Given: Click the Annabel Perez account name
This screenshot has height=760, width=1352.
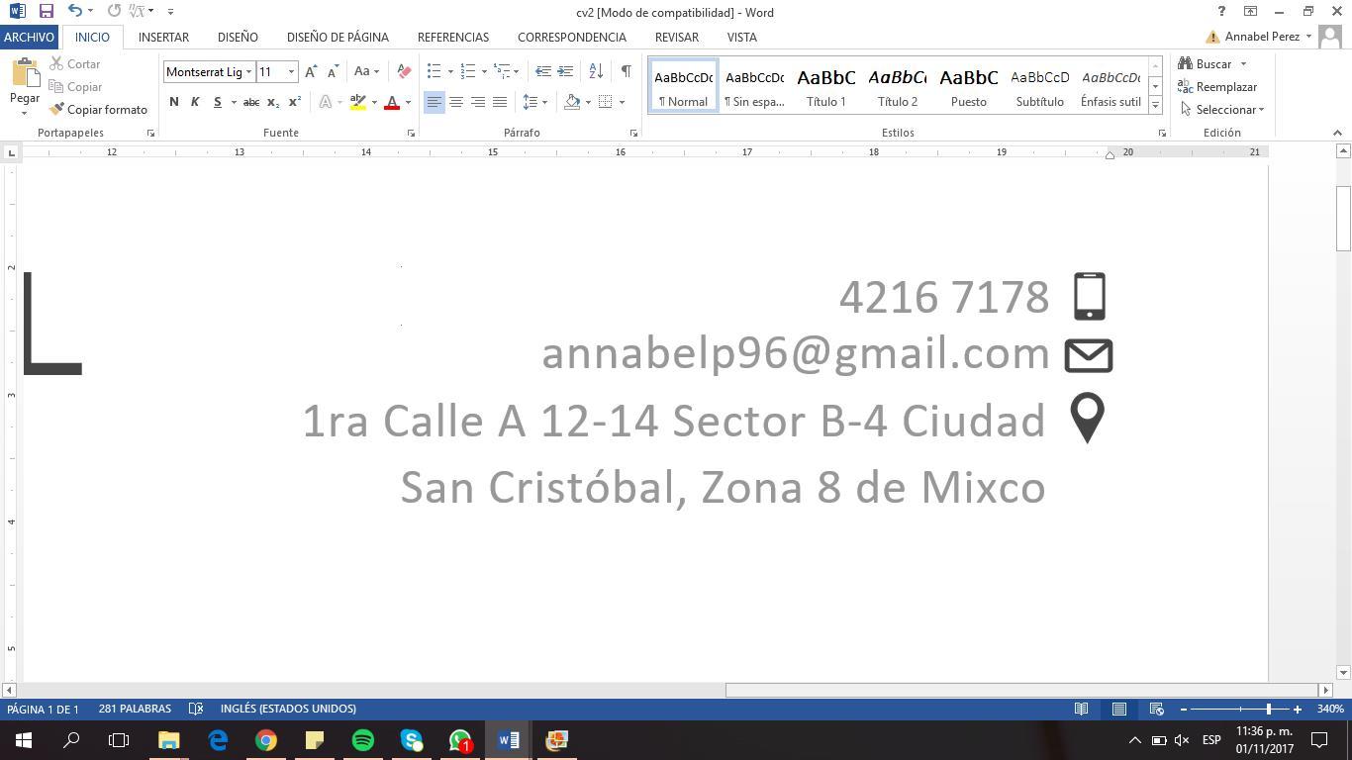Looking at the screenshot, I should tap(1262, 37).
